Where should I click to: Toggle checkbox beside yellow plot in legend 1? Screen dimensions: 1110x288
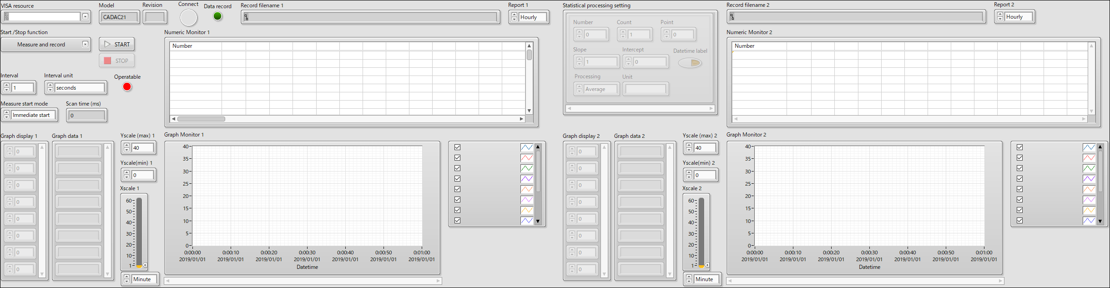click(x=458, y=210)
